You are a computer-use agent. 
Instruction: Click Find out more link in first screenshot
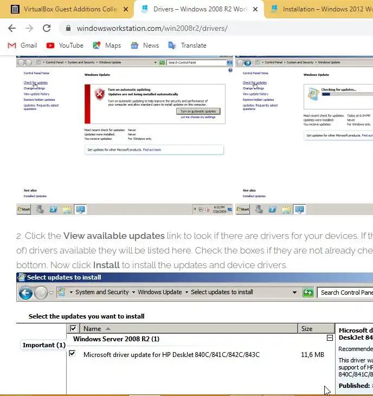152,150
